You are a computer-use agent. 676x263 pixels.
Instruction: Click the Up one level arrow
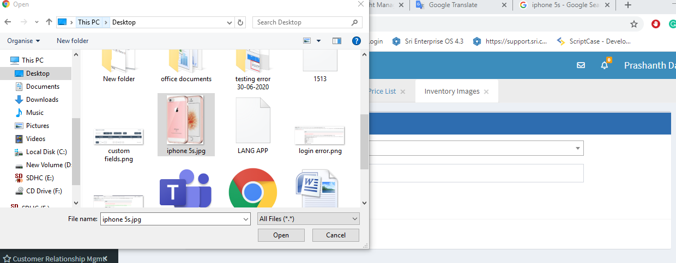click(x=49, y=22)
